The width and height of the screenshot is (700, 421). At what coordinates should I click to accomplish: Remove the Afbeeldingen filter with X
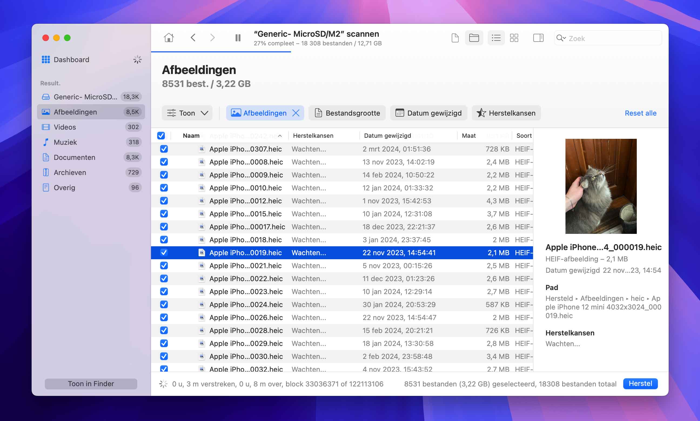pos(296,113)
